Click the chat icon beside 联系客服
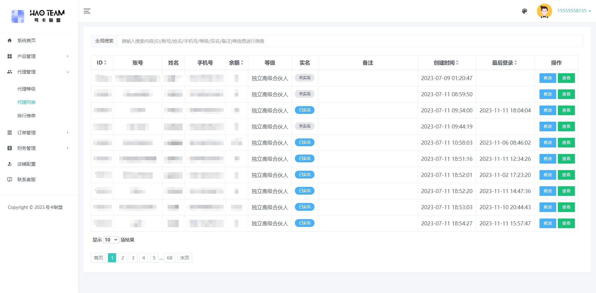 pos(10,179)
